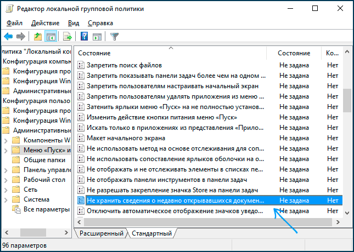Switch to the "Расширенный" tab
354x252 pixels.
pyautogui.click(x=102, y=233)
